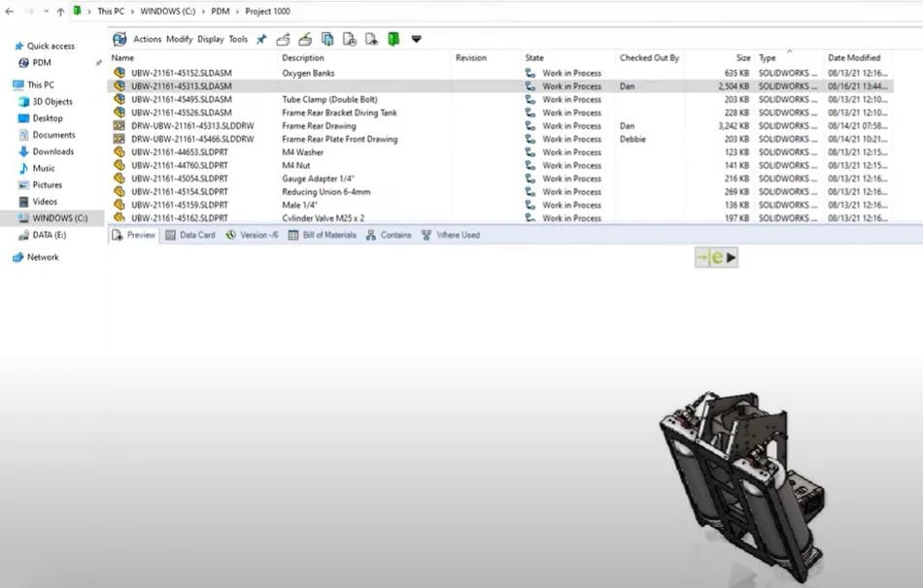Click the green Change State icon
The height and width of the screenshot is (588, 923).
(393, 40)
